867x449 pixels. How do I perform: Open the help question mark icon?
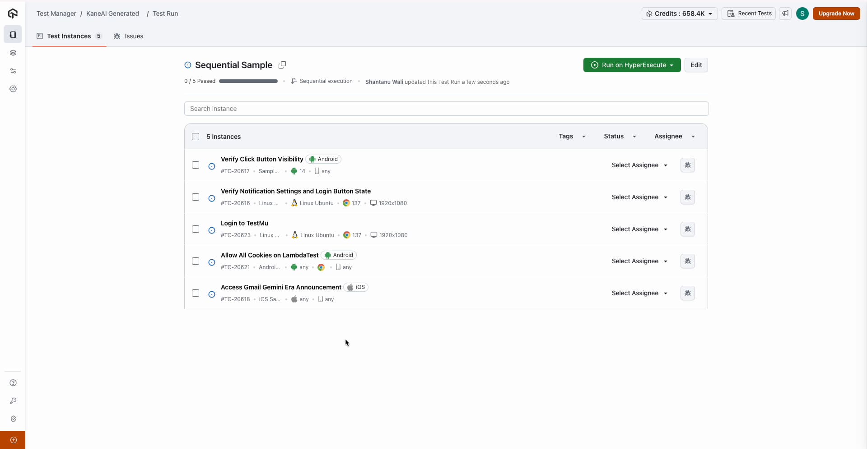point(13,383)
